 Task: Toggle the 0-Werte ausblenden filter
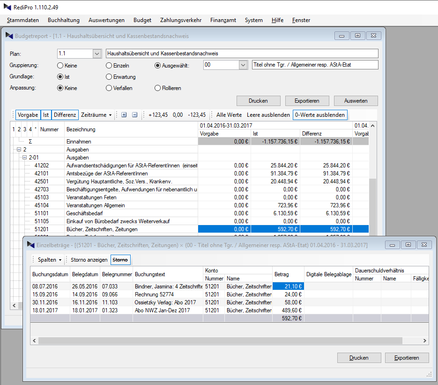(x=319, y=115)
